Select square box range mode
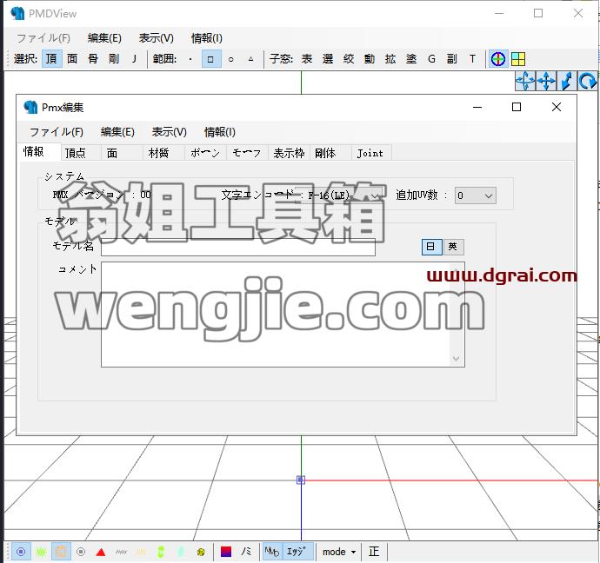600x563 pixels. (211, 59)
